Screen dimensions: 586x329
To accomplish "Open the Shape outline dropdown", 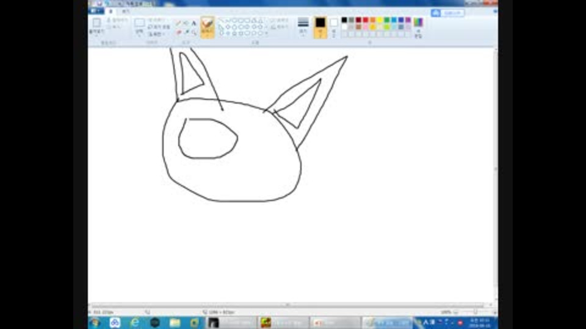I will (279, 20).
